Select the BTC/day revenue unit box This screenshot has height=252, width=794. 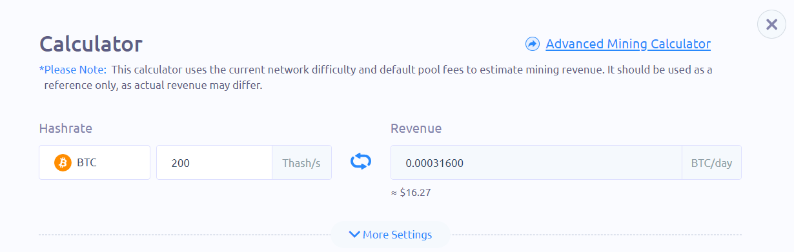[x=711, y=162]
